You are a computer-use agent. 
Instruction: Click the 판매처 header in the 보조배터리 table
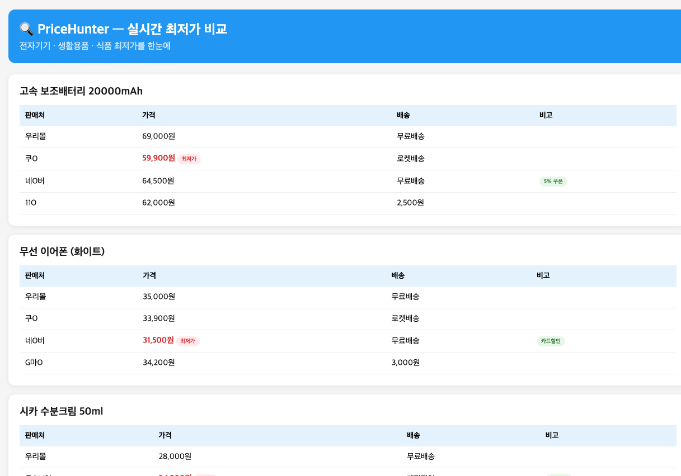click(35, 115)
